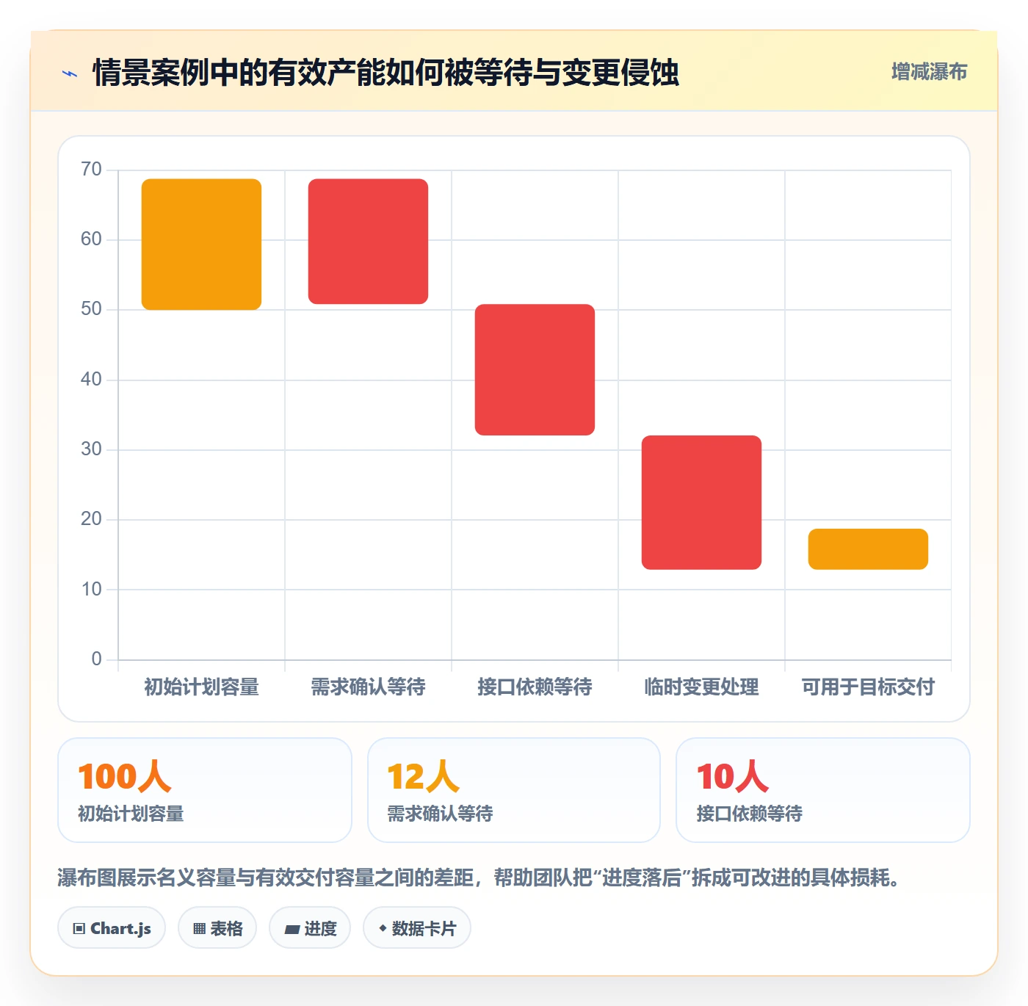This screenshot has height=1006, width=1028.
Task: Click the red 接口依赖等待 bar
Action: coord(535,369)
